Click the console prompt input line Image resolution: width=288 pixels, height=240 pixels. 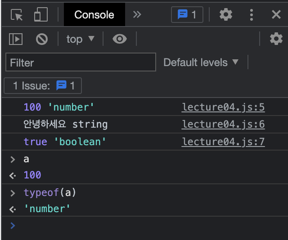point(148,226)
